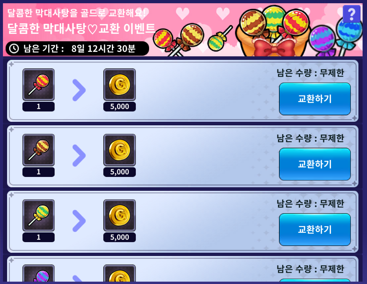367x284 pixels.
Task: Click 교환하기 for the green lollipop
Action: point(315,230)
